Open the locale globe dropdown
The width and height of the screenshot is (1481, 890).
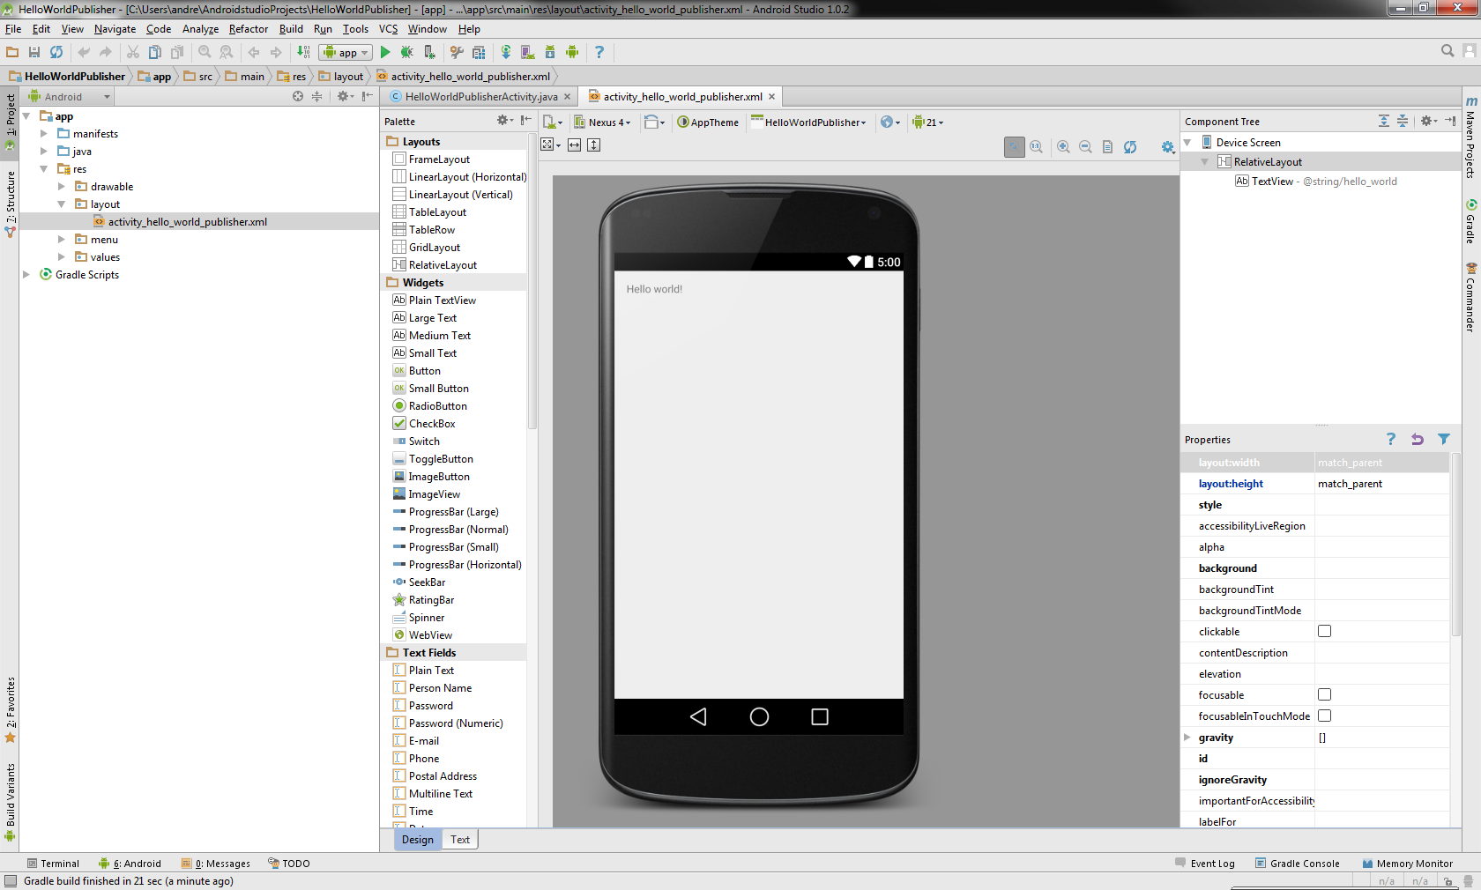click(x=890, y=122)
